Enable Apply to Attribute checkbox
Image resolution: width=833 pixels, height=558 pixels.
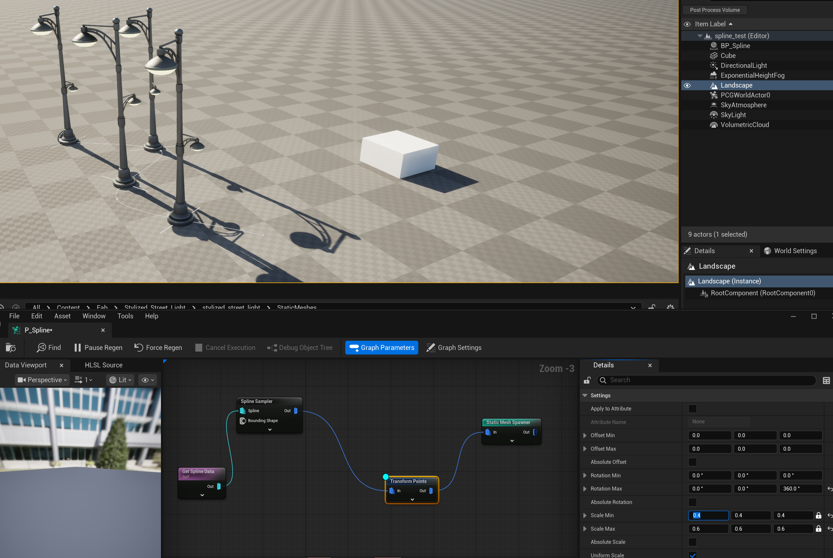click(x=692, y=409)
